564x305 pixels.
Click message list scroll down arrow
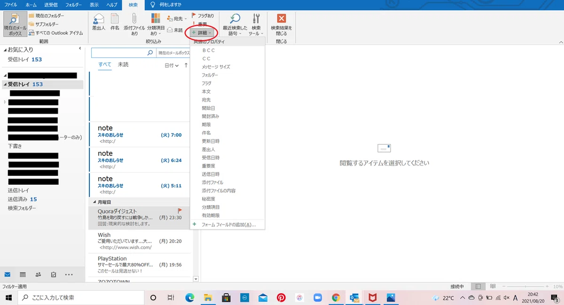click(196, 279)
